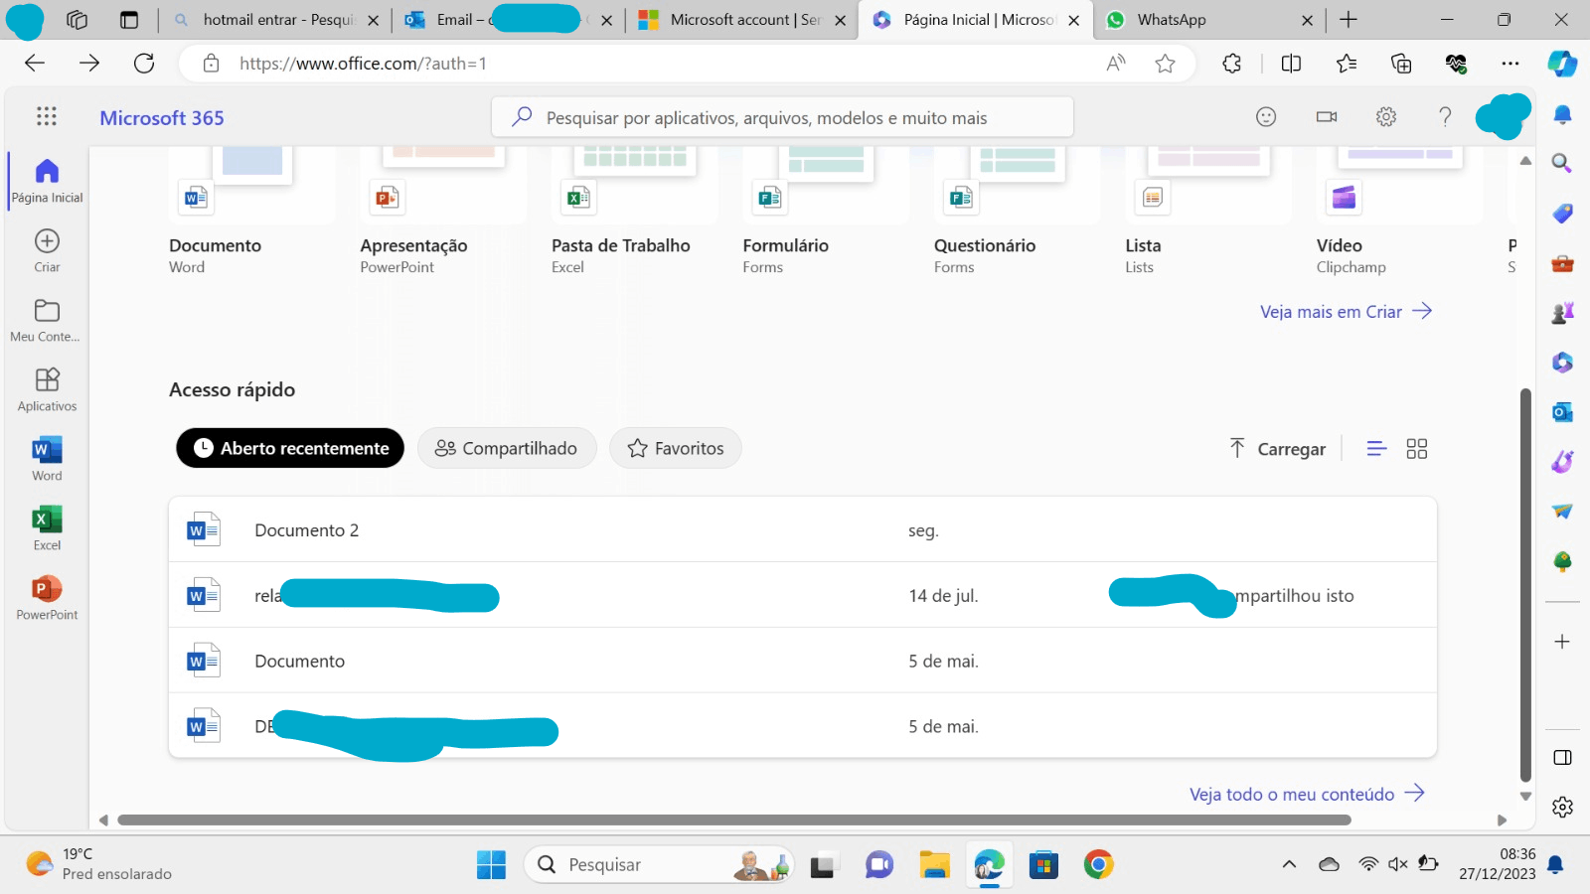This screenshot has width=1590, height=894.
Task: Open the shared file dated 14 de jul.
Action: point(803,595)
